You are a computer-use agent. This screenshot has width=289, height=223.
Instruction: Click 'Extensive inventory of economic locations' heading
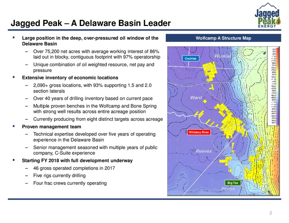point(70,78)
